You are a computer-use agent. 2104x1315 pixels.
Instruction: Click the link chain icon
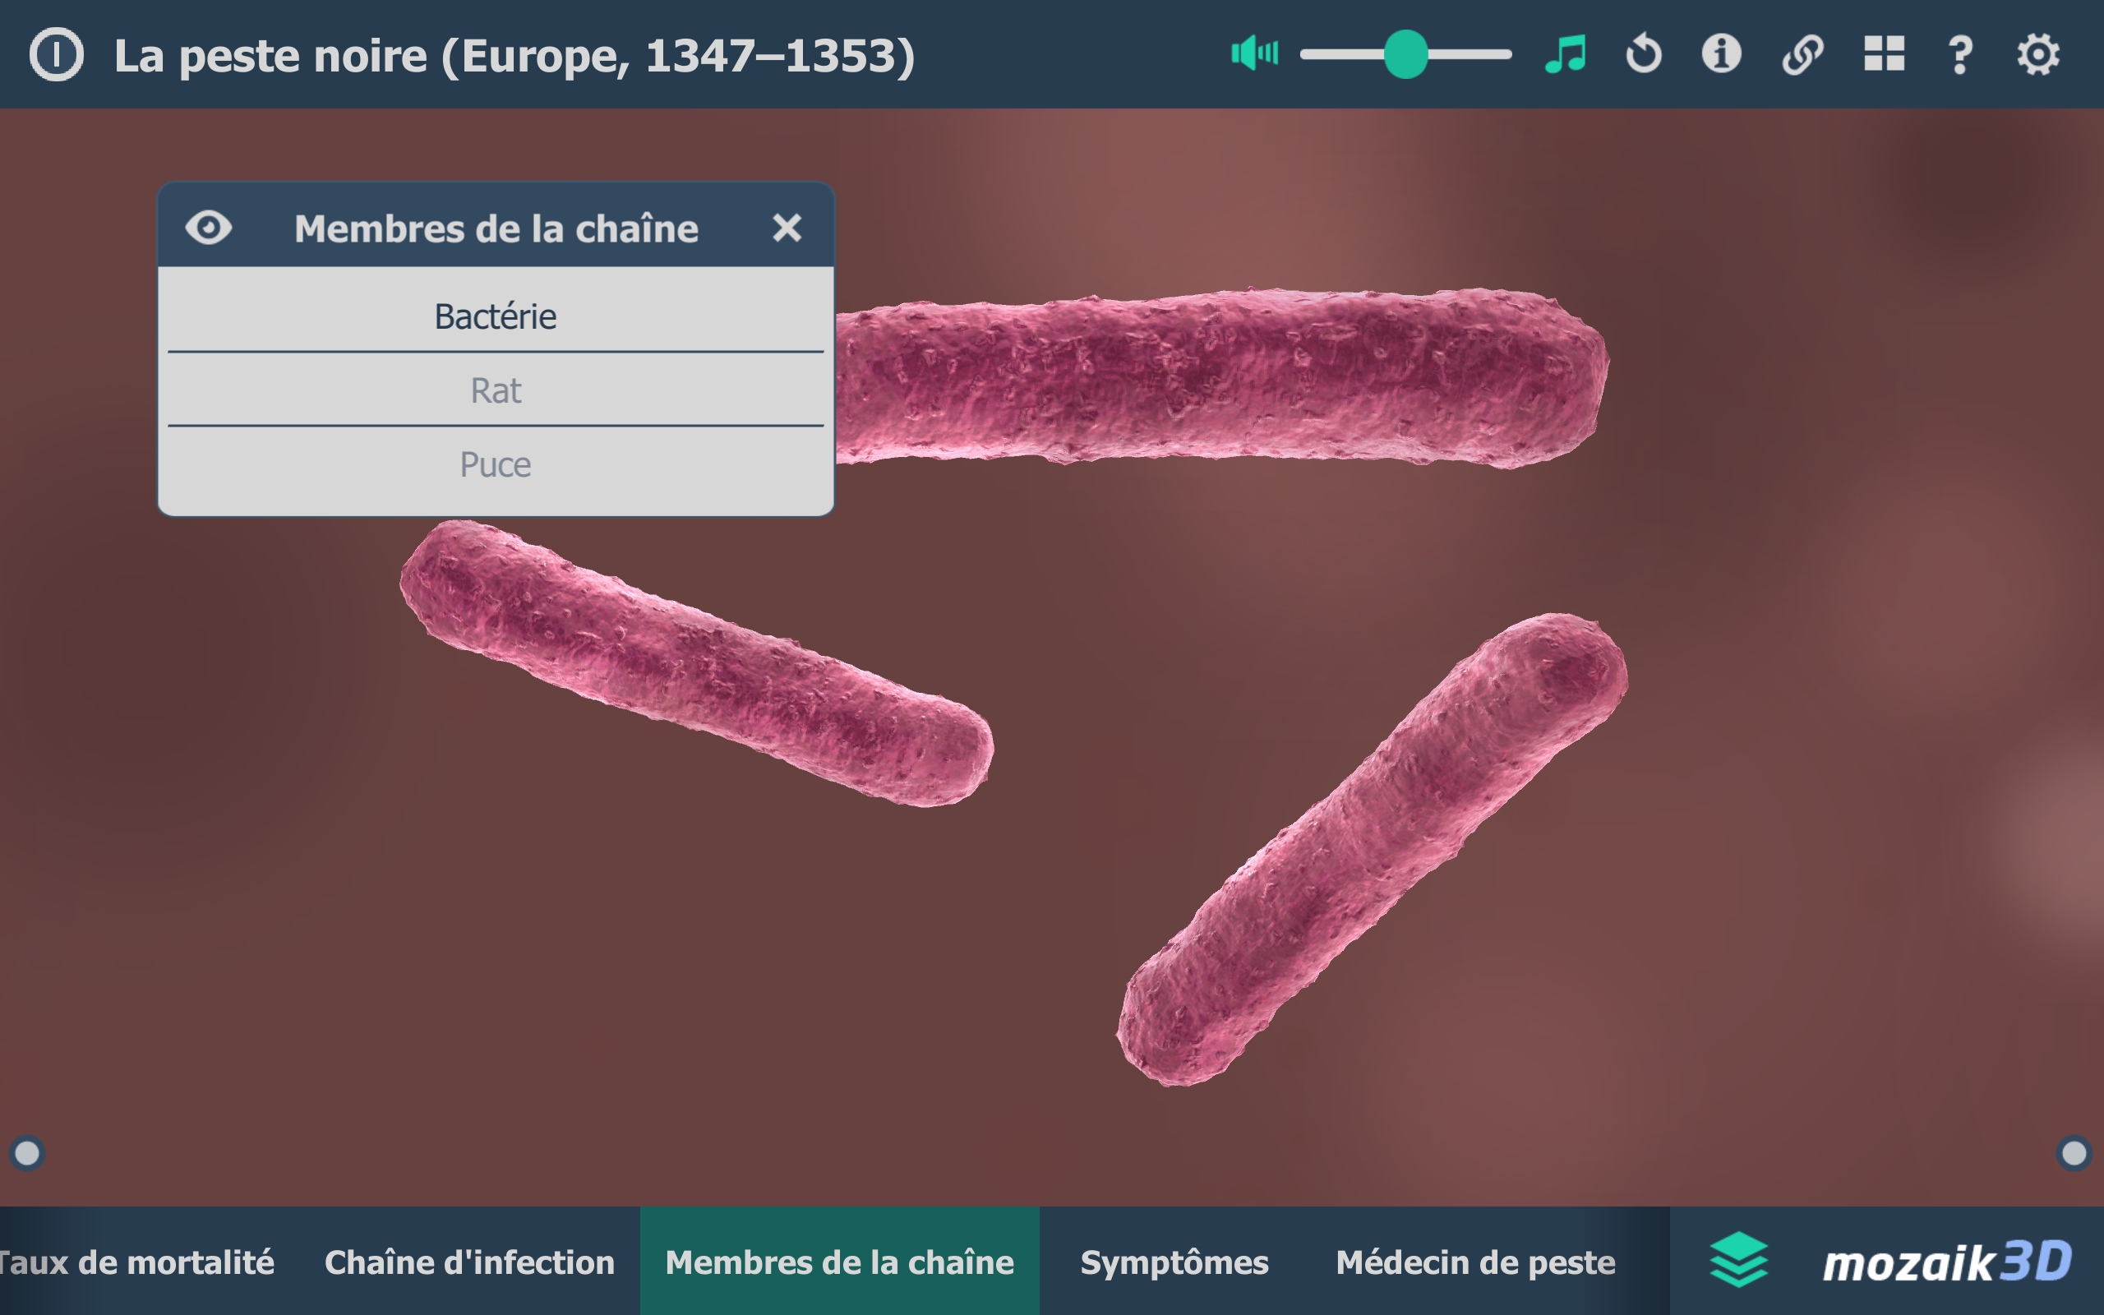pyautogui.click(x=1802, y=54)
